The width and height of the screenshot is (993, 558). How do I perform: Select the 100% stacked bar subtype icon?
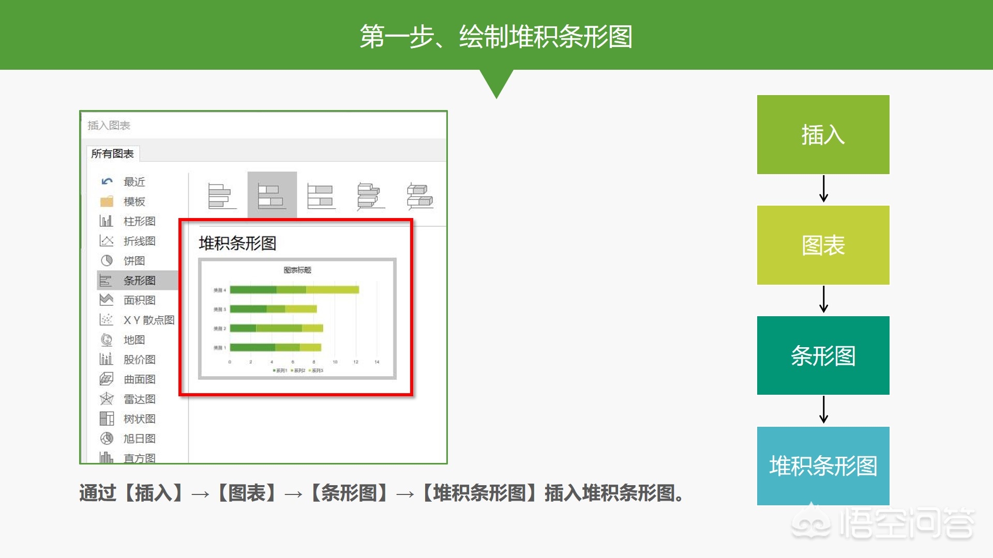pyautogui.click(x=321, y=196)
